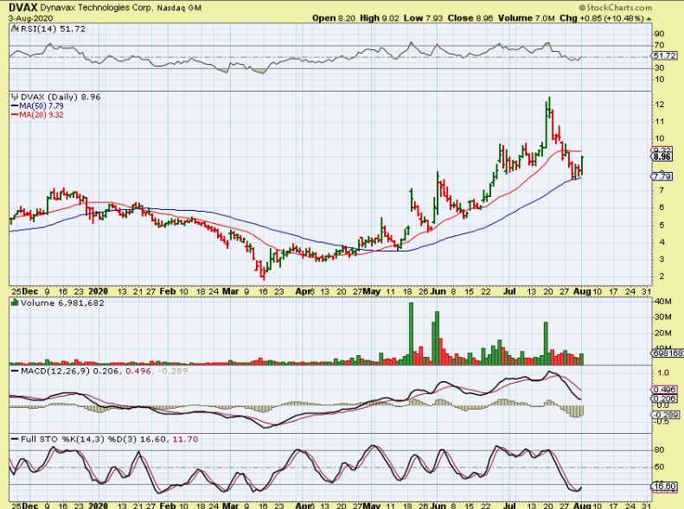Click the -0.289 histogram axis tag
Screen dimensions: 684x509
(x=665, y=415)
